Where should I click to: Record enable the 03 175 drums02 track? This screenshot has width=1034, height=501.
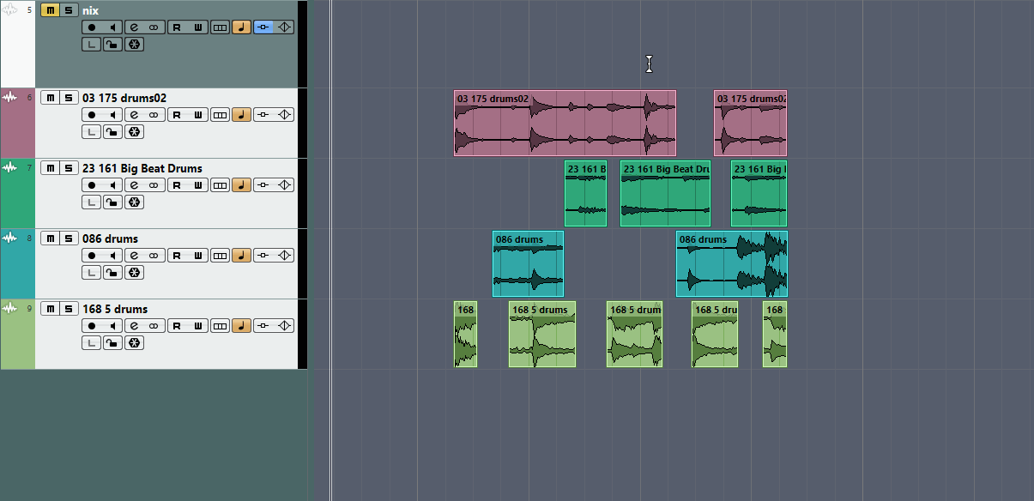tap(92, 114)
